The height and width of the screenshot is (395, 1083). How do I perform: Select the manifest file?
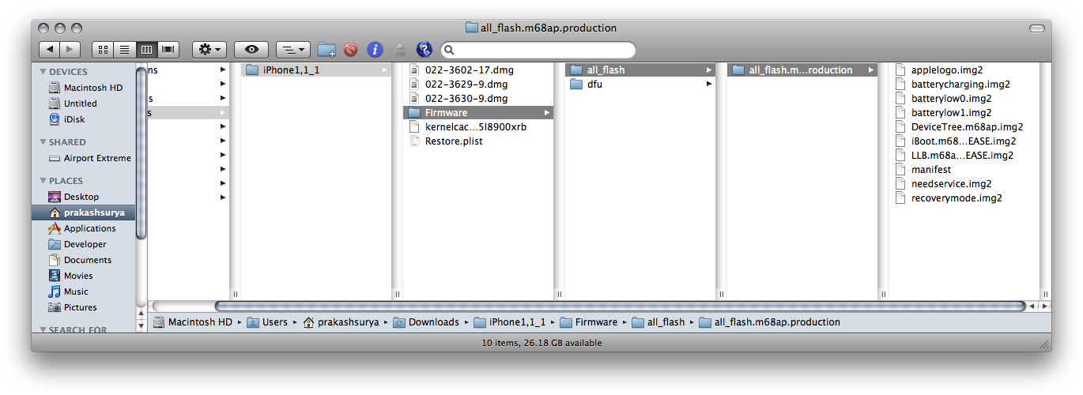930,170
